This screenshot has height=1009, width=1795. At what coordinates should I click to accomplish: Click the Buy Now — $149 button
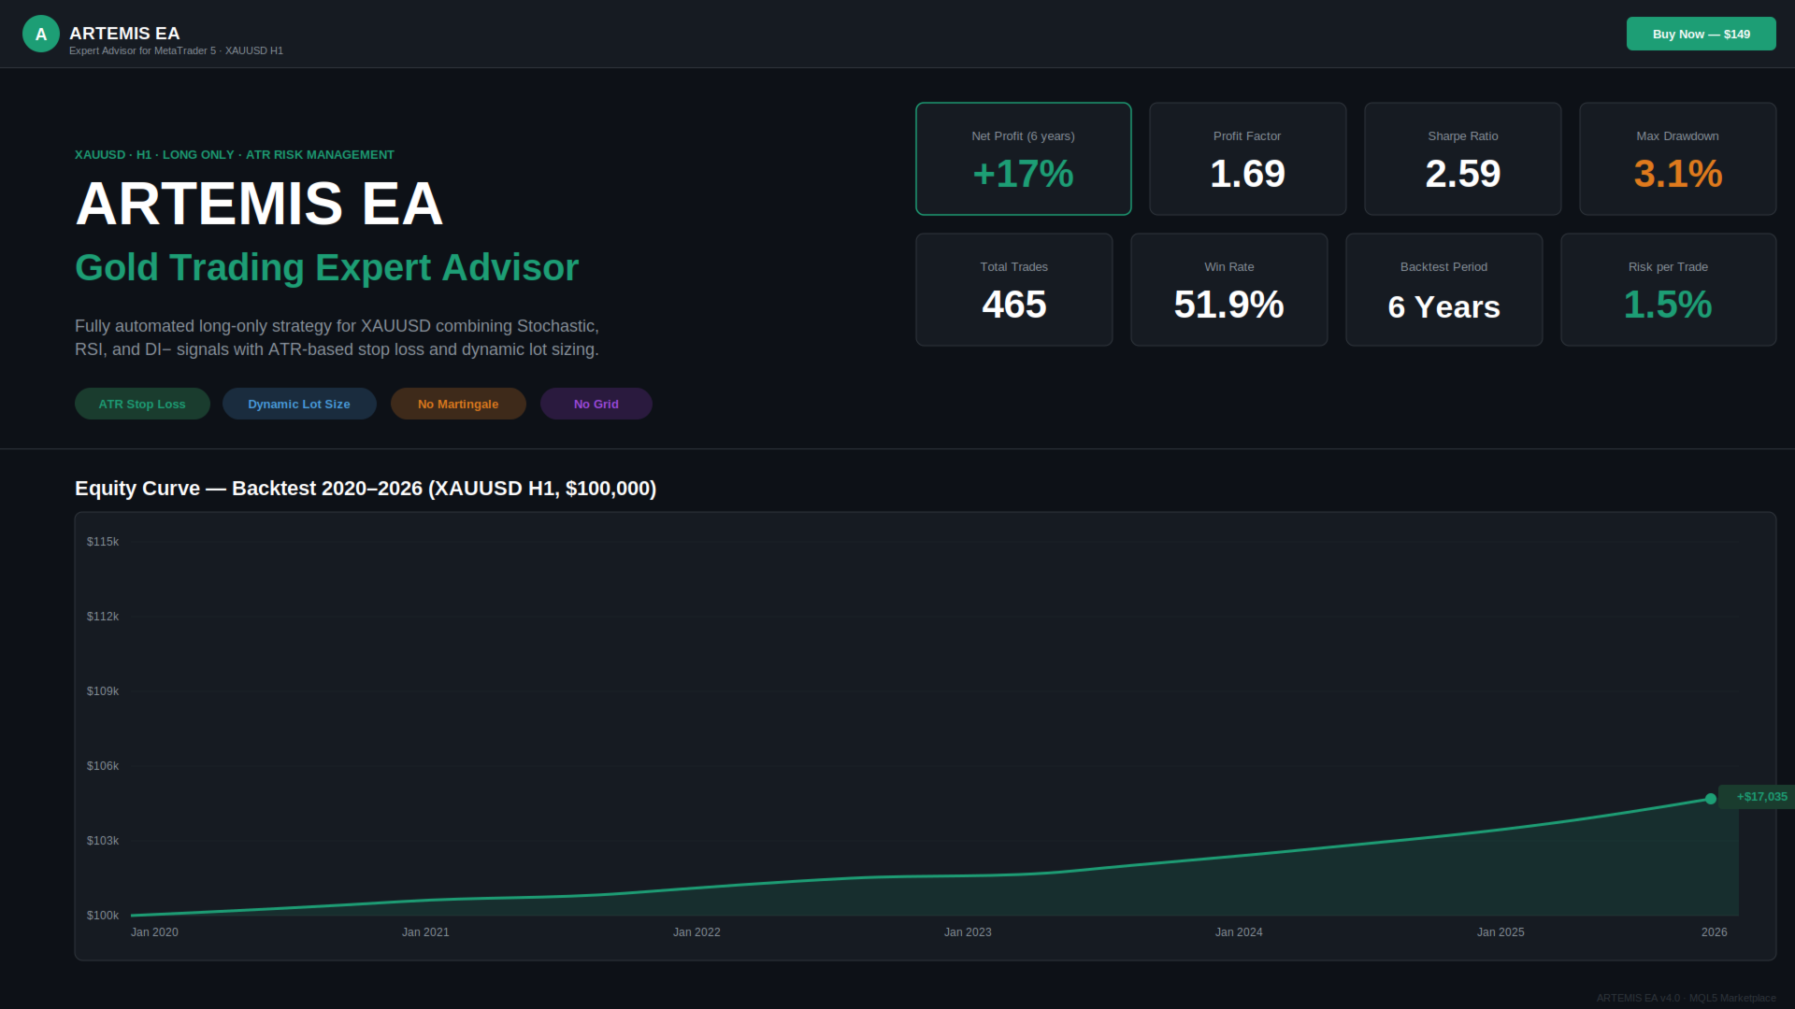click(1701, 34)
